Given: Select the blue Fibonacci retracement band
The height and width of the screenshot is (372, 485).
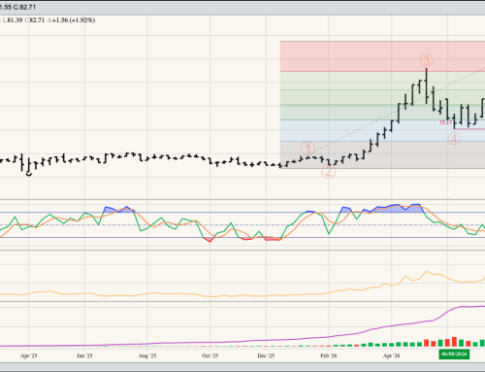Looking at the screenshot, I should 382,131.
